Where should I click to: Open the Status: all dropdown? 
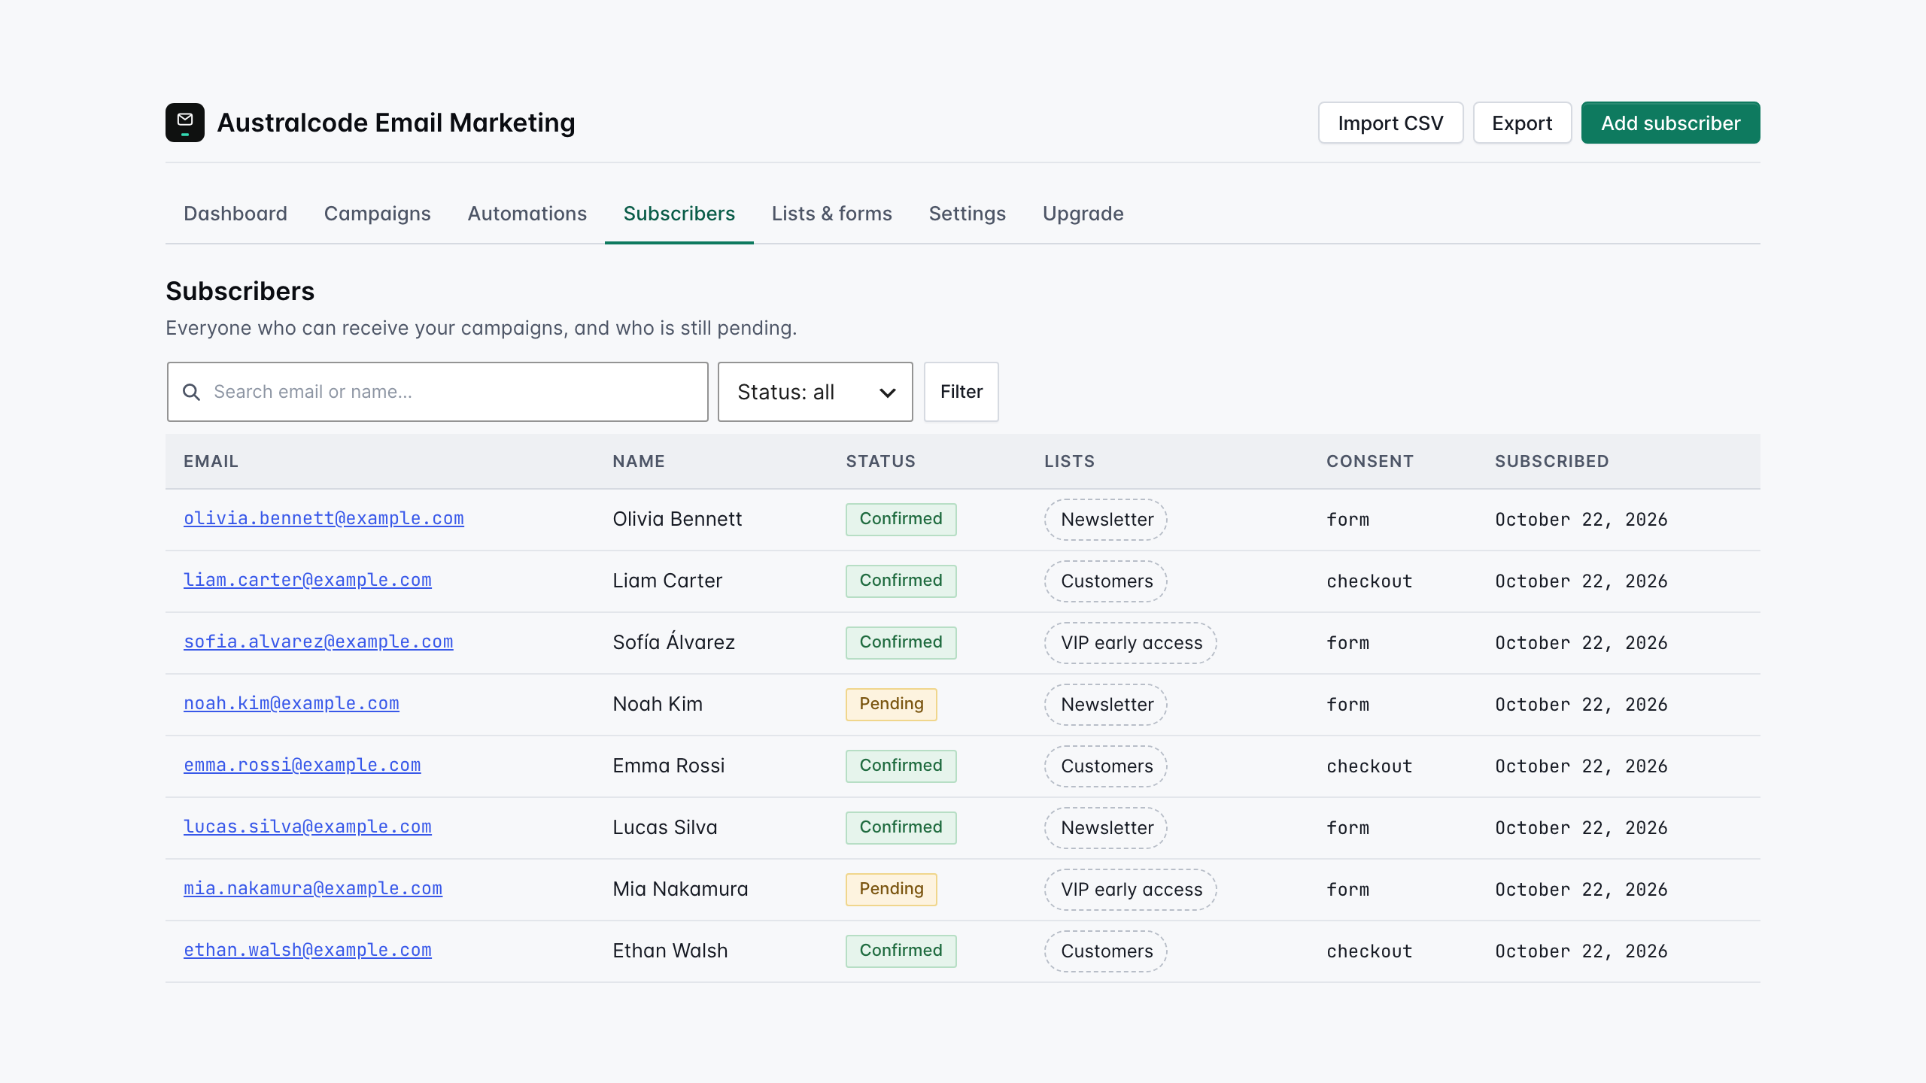pos(816,392)
